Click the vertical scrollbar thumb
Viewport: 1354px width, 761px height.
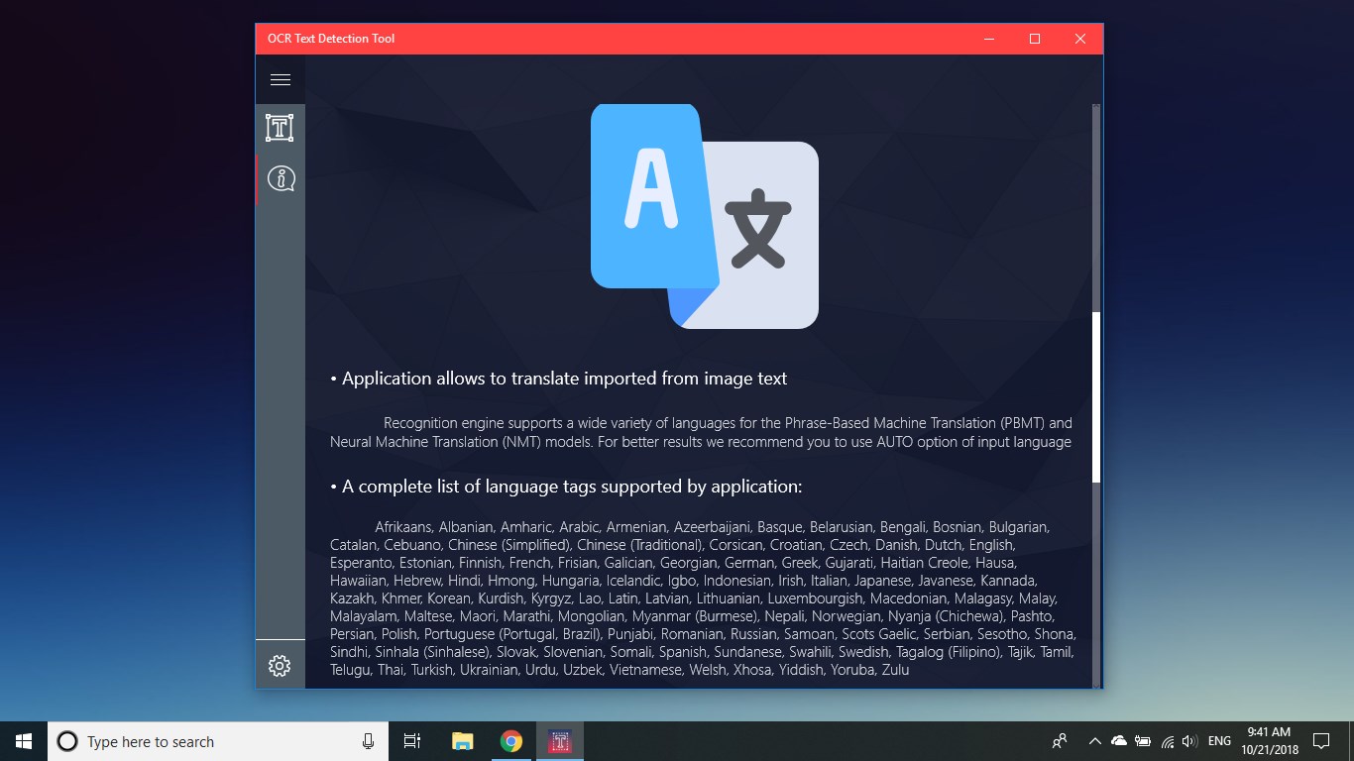coord(1096,396)
